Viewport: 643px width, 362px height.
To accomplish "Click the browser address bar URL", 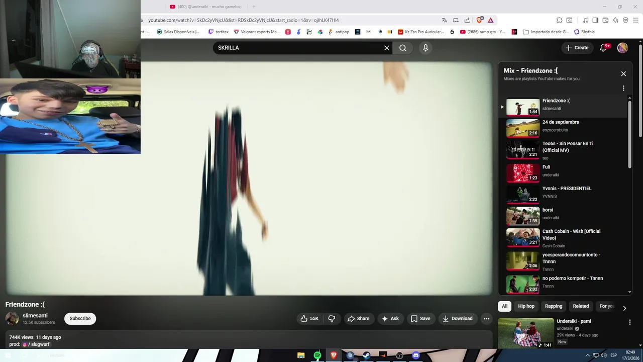I will 243,20.
